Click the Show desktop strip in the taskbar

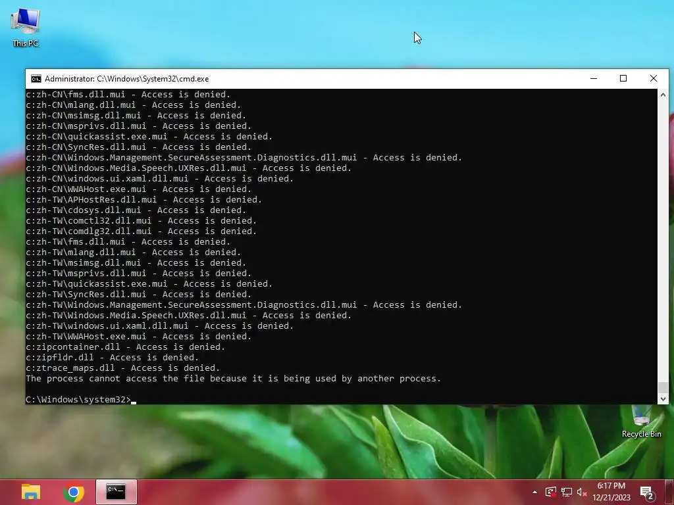[669, 492]
